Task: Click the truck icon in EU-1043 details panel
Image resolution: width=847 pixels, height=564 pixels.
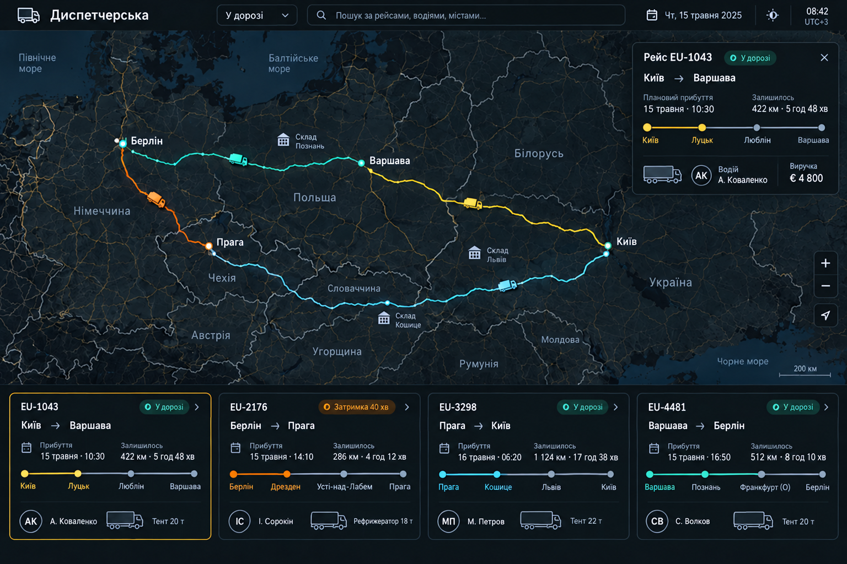Action: tap(662, 175)
